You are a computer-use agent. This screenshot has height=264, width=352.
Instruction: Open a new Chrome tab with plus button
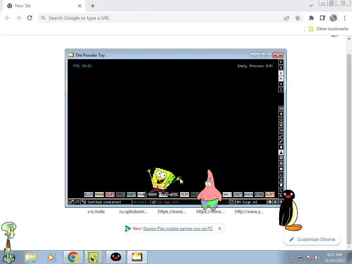(93, 6)
